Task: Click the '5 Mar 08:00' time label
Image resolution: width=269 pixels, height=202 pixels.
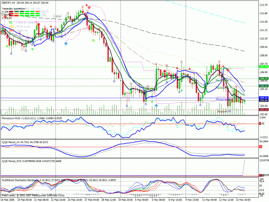Action: [158, 200]
